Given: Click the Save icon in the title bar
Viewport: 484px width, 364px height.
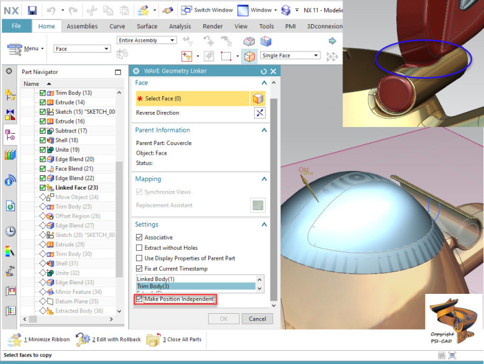Looking at the screenshot, I should 32,10.
